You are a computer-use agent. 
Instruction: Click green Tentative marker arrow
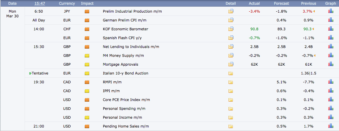click(30, 73)
